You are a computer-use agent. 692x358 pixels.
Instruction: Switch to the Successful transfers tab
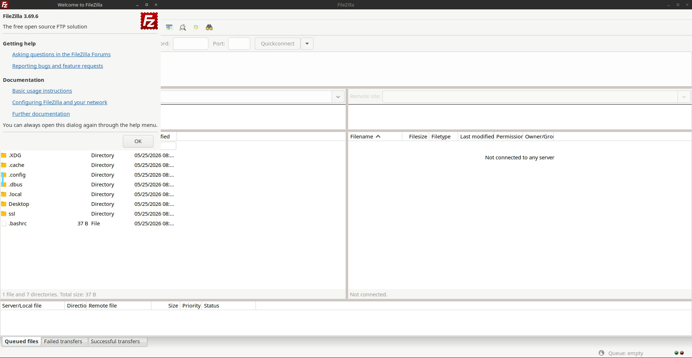point(115,341)
